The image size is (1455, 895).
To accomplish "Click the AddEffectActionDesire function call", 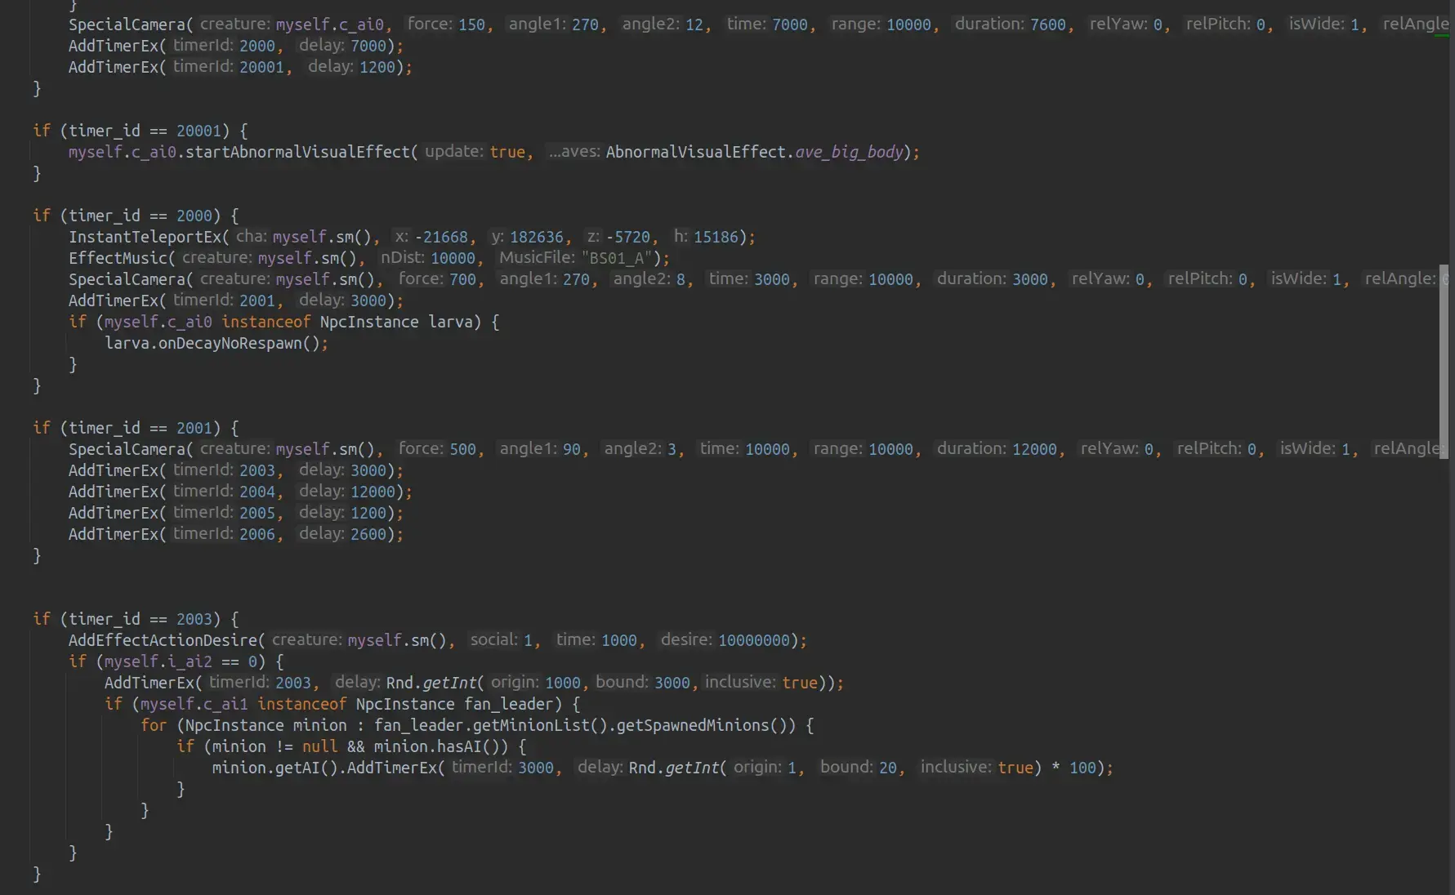I will click(163, 640).
